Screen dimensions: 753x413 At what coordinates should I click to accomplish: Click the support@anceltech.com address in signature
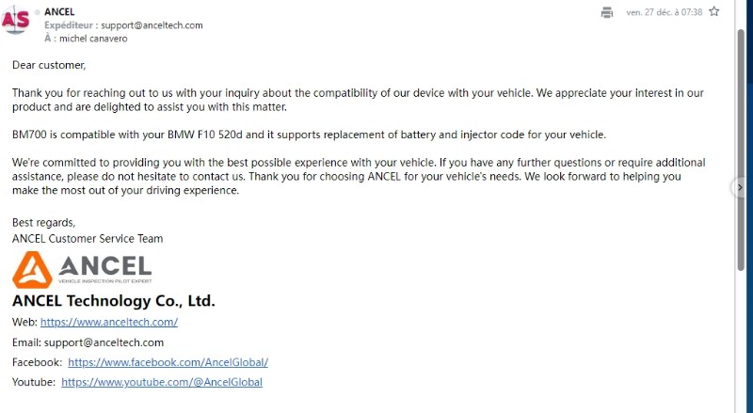104,342
